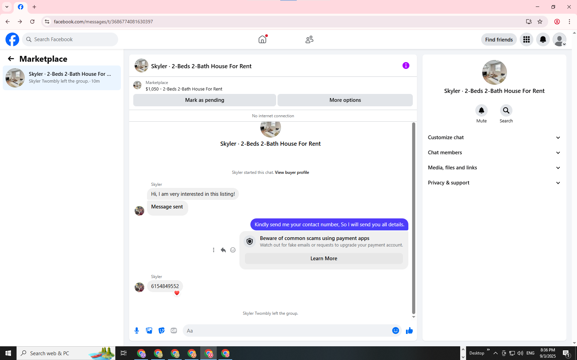Mute the conversation with the bell icon
Screen dimensions: 577x360
(x=482, y=110)
